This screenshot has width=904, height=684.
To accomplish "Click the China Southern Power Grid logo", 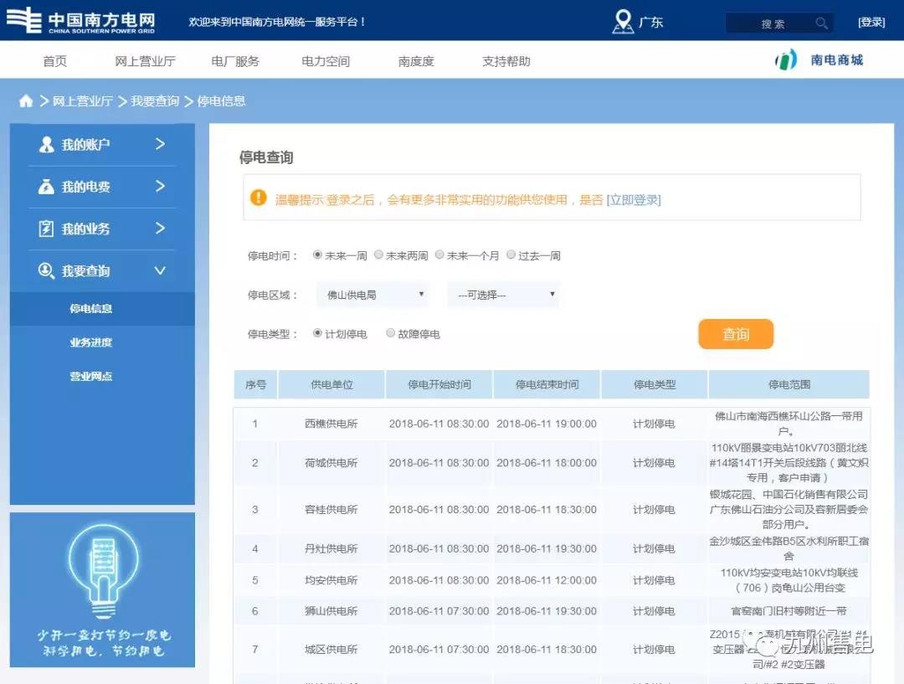I will click(x=80, y=21).
